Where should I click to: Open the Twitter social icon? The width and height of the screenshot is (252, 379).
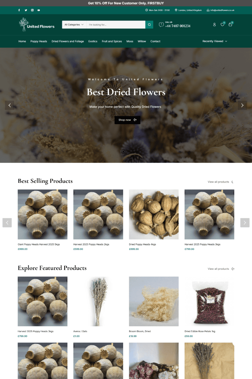26,10
